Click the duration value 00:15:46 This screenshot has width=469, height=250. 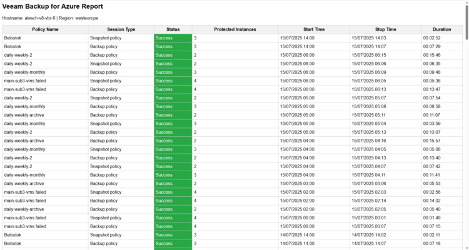click(x=432, y=55)
